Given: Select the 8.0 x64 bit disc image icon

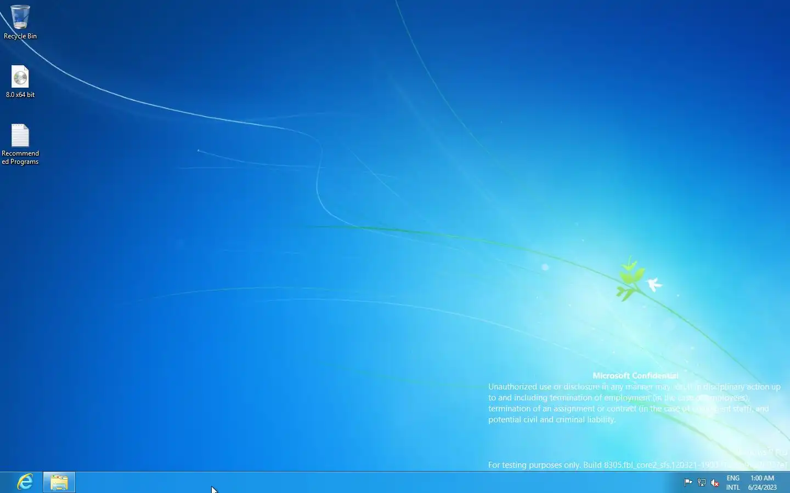Looking at the screenshot, I should [x=20, y=82].
